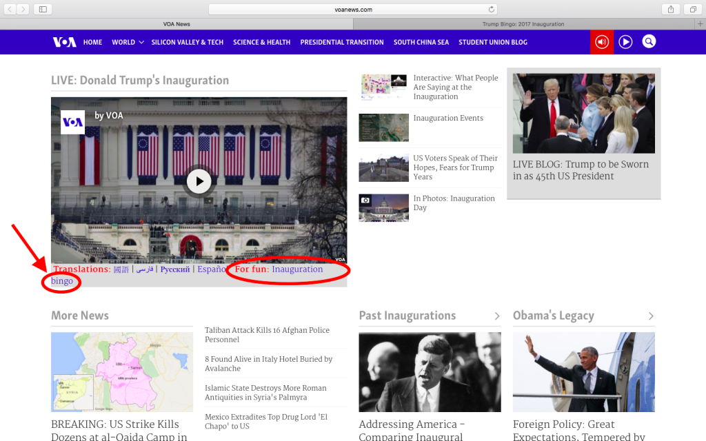
Task: Open 'BREAKING: US Strike Kills Dozens' headline
Action: (119, 430)
